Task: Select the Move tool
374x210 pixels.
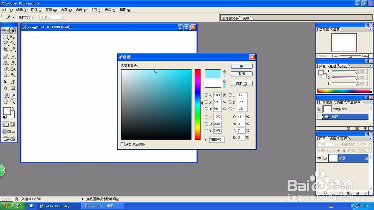Action: point(13,37)
